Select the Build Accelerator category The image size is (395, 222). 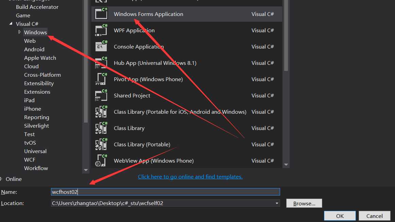pos(37,7)
